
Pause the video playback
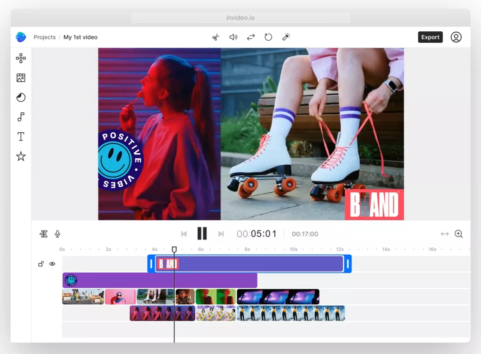pyautogui.click(x=202, y=233)
